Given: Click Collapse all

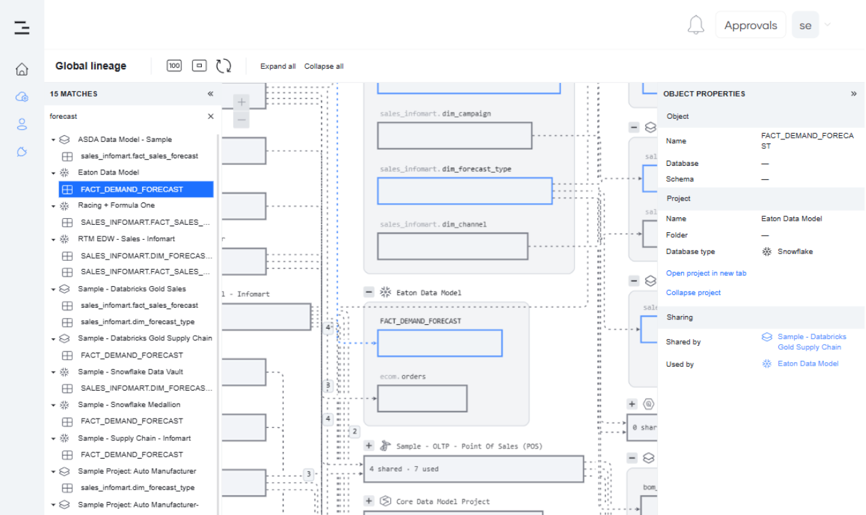Looking at the screenshot, I should (324, 67).
